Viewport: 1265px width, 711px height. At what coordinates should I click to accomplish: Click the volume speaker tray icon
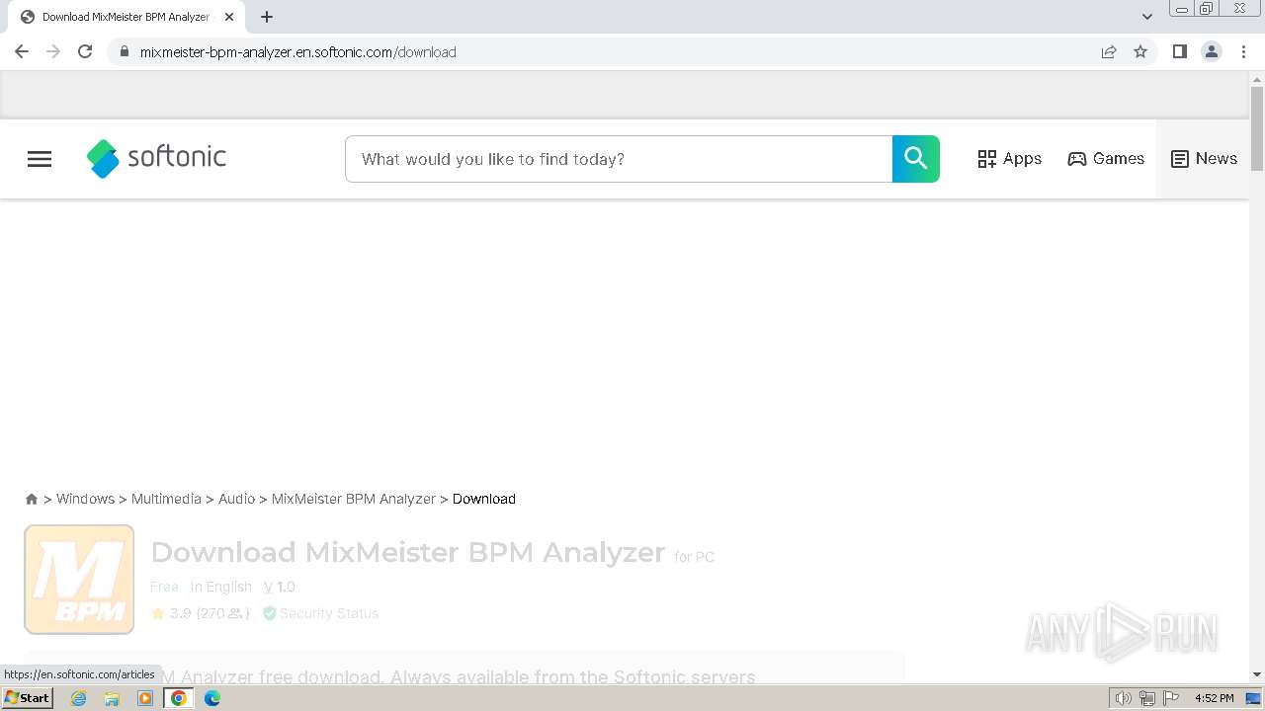1124,698
